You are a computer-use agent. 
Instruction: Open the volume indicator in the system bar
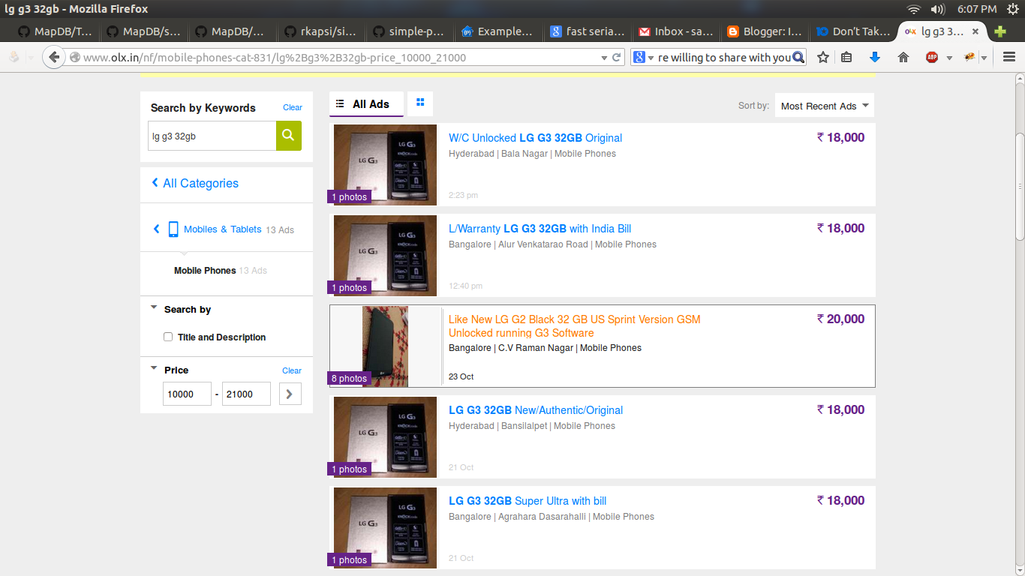(x=937, y=9)
